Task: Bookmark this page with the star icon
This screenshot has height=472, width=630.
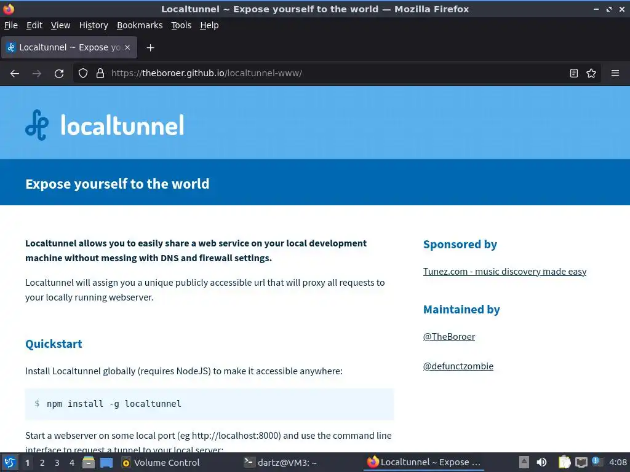Action: tap(591, 74)
